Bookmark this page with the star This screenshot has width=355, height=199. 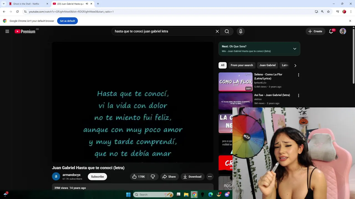point(328,12)
